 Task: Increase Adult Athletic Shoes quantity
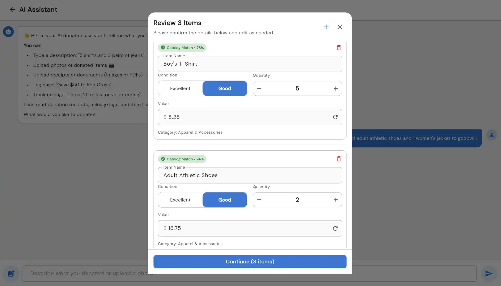335,200
